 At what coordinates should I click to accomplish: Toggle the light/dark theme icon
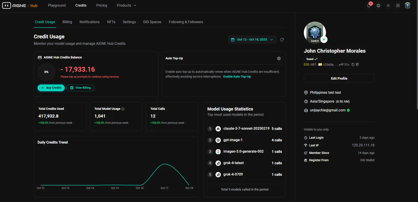click(388, 5)
